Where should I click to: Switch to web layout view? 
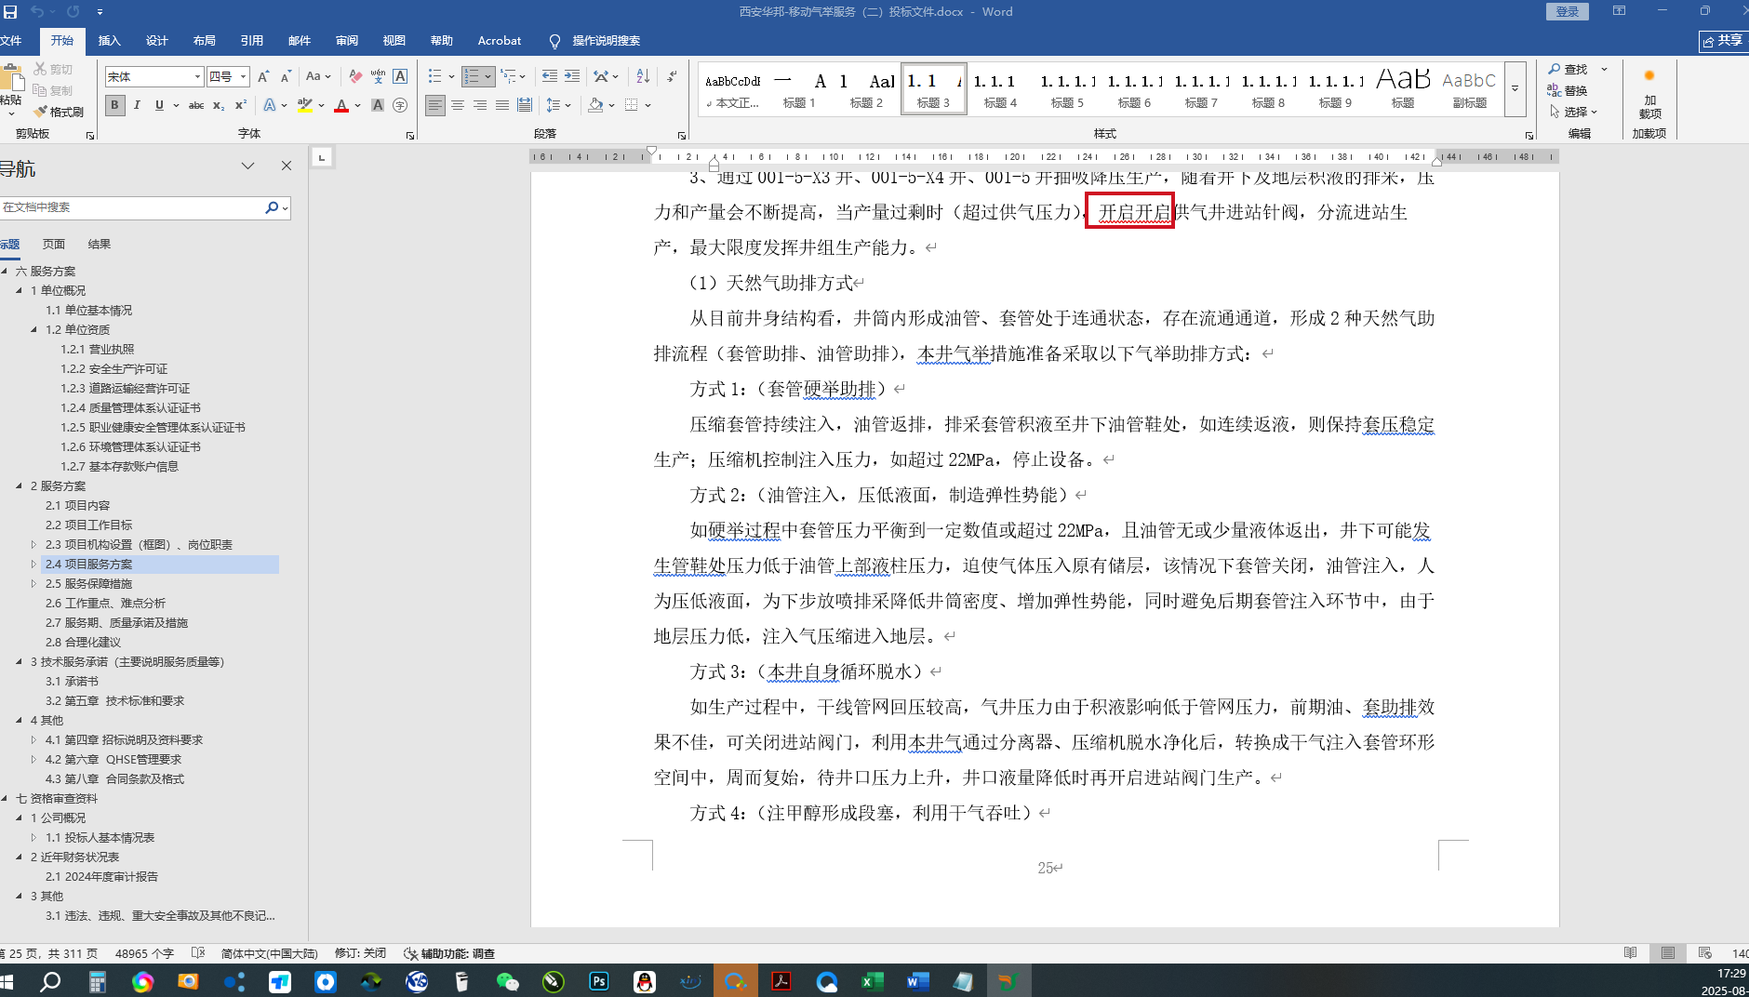pos(1705,953)
